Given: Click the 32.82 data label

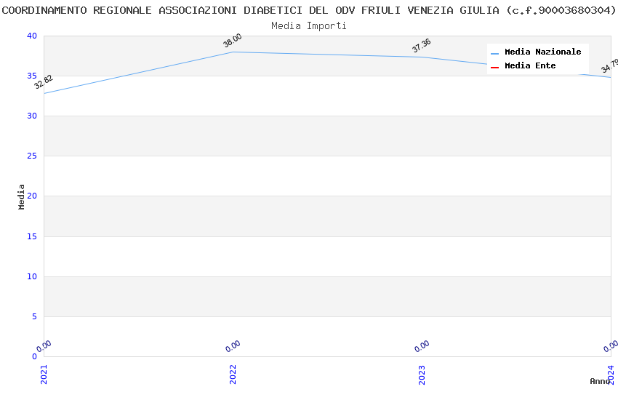Looking at the screenshot, I should 44,82.
